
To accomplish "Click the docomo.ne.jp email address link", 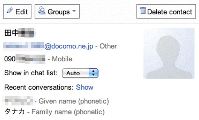I will pyautogui.click(x=48, y=46).
